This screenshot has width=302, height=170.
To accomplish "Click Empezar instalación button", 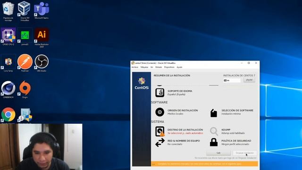I will pos(245,153).
